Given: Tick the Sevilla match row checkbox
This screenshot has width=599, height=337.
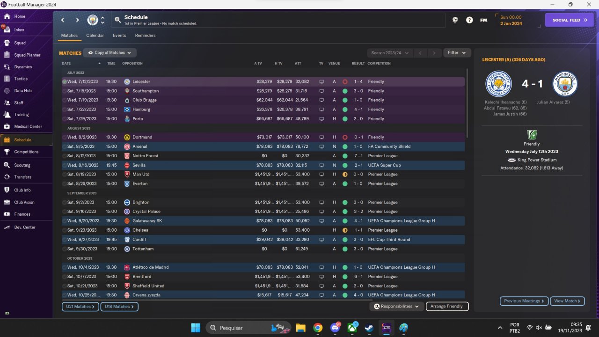Looking at the screenshot, I should pos(65,165).
